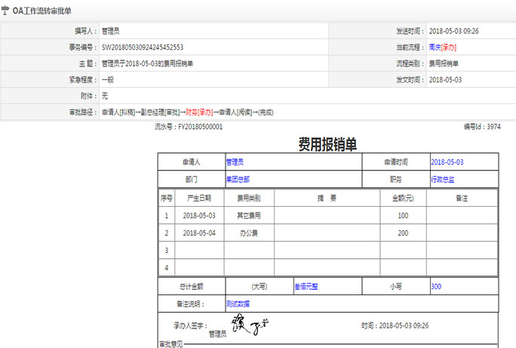Click the '申请人[拟稿]' approval step
Screen dimensions: 516x348
coord(118,112)
